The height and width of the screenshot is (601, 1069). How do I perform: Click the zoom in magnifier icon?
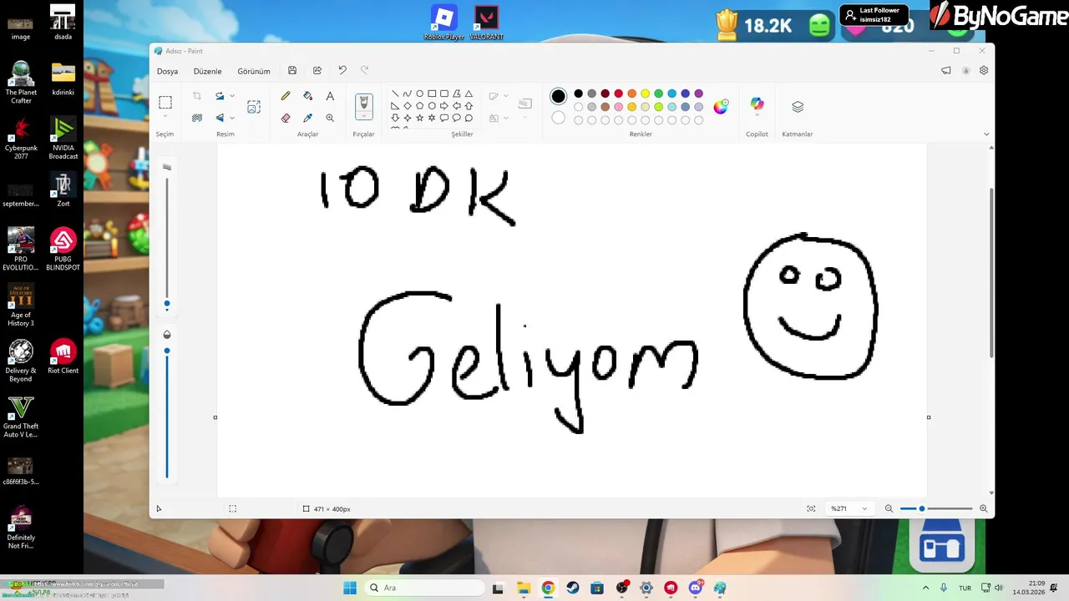[x=983, y=508]
